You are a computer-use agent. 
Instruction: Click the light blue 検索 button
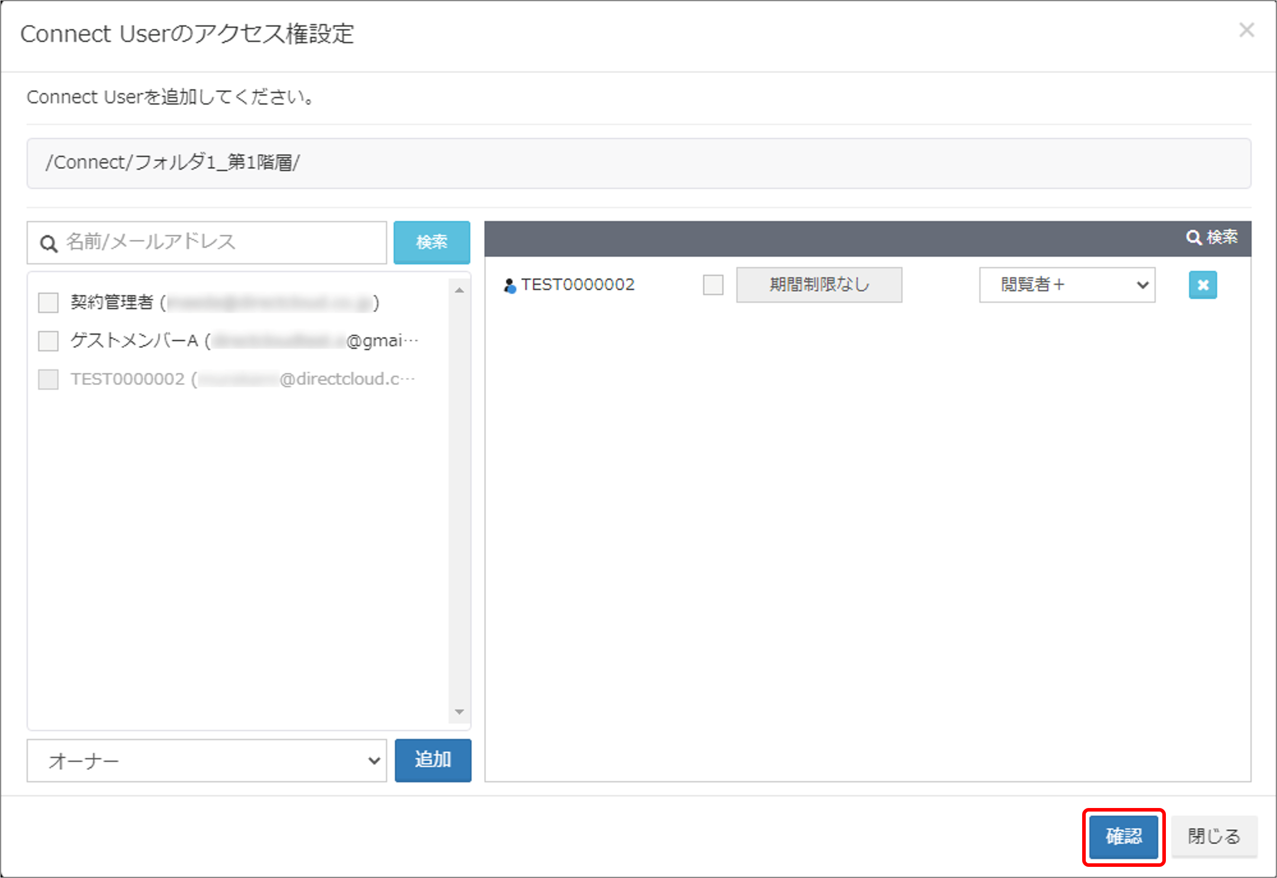click(x=431, y=242)
